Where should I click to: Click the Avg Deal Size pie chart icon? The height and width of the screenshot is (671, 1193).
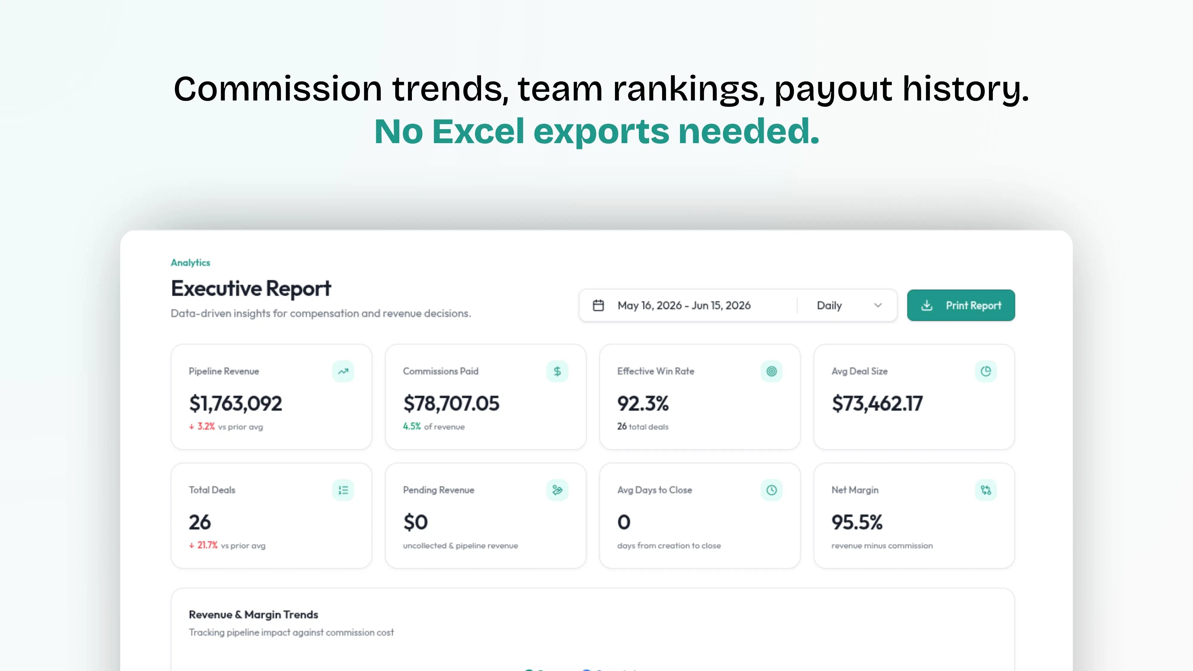pyautogui.click(x=985, y=371)
